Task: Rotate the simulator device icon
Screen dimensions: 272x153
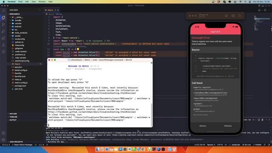Action: 240,16
